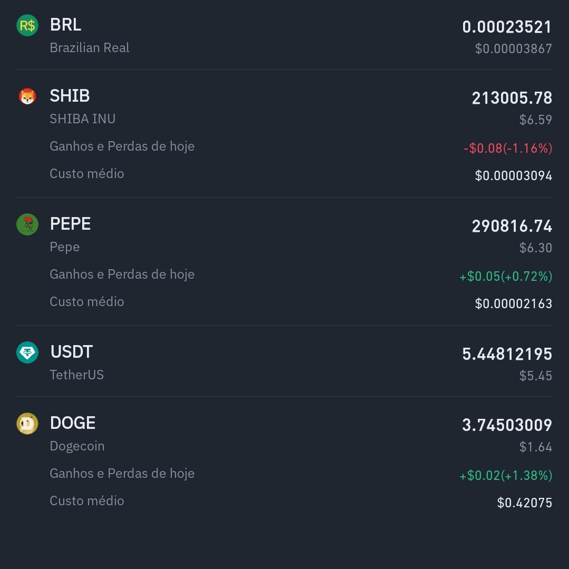This screenshot has height=569, width=569.
Task: Tap the SHIB Shiba Inu coin icon
Action: (x=27, y=96)
